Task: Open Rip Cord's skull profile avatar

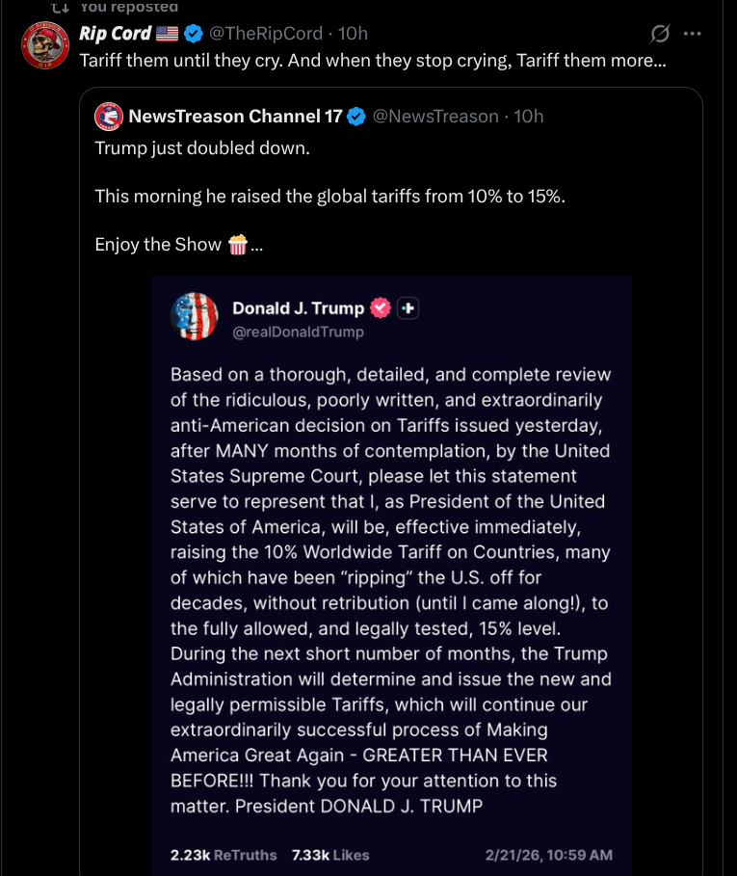Action: pyautogui.click(x=43, y=45)
